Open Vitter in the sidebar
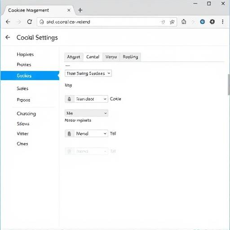230x230 pixels. pyautogui.click(x=22, y=133)
